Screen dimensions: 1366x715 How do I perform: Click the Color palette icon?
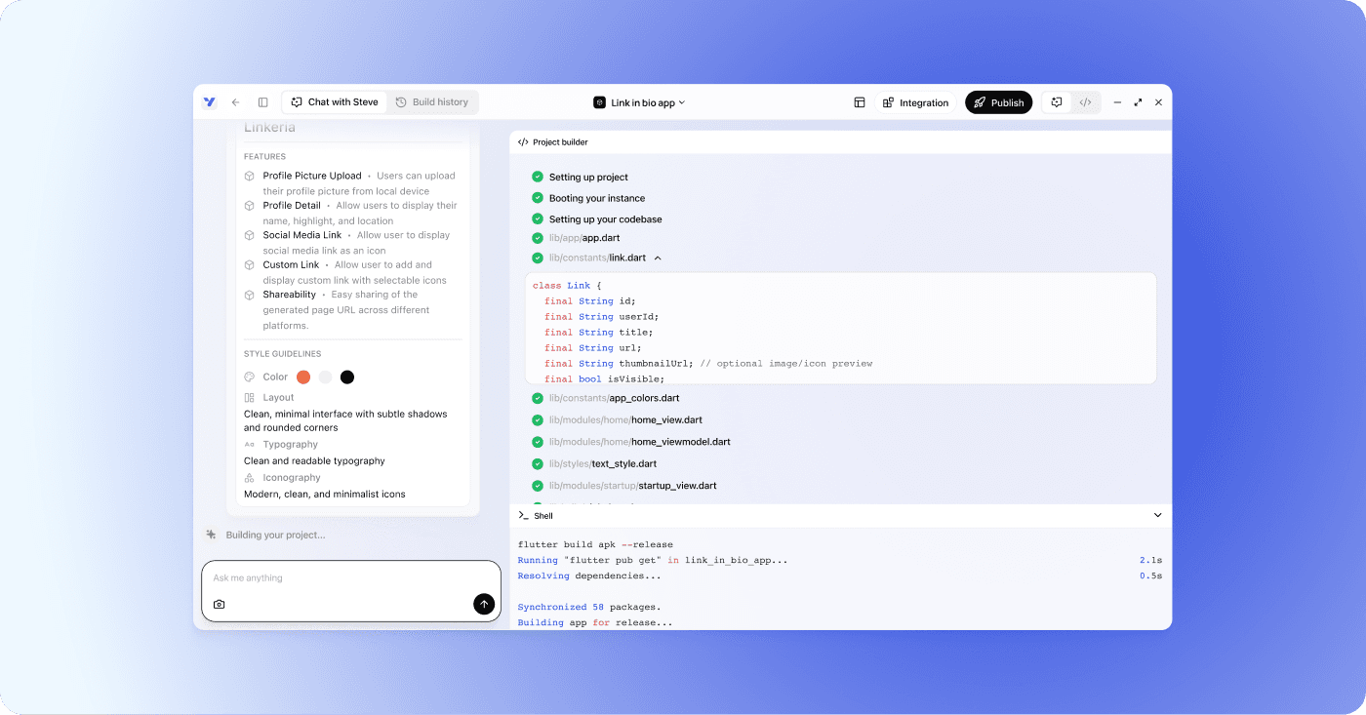click(x=250, y=377)
